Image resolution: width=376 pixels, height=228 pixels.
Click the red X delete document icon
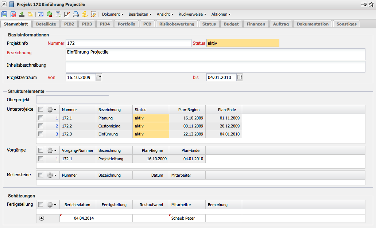[x=13, y=15]
